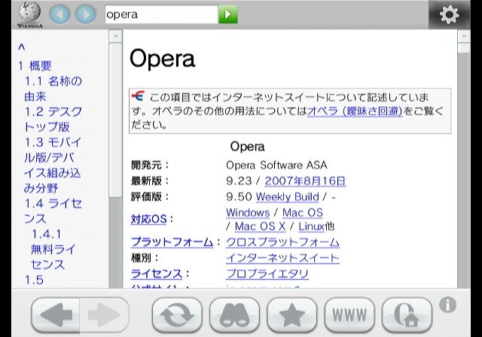Jump to section '1.4 ライセンス'
Screen dimensions: 482x337
[53, 211]
